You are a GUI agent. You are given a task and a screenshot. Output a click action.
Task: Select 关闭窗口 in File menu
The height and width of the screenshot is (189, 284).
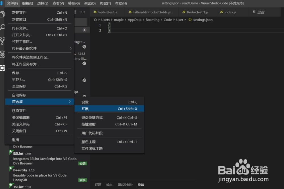(x=40, y=131)
